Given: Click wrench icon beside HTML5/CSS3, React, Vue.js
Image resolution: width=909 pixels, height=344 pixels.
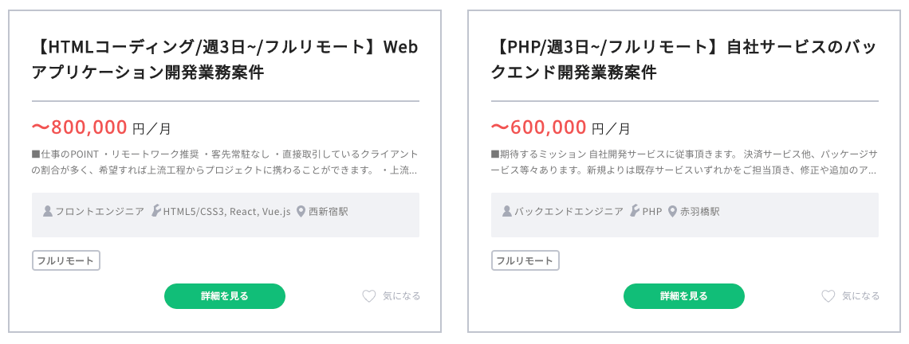Looking at the screenshot, I should [x=155, y=212].
